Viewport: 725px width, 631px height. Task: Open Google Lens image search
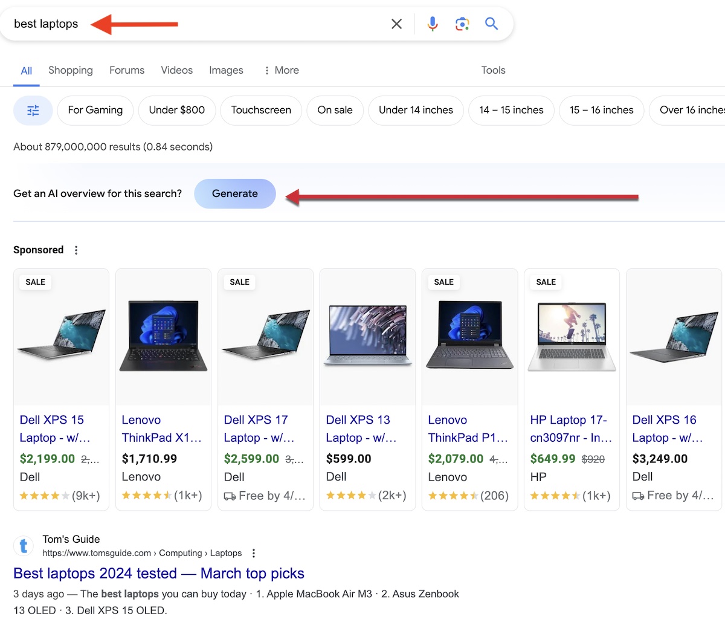click(x=462, y=24)
